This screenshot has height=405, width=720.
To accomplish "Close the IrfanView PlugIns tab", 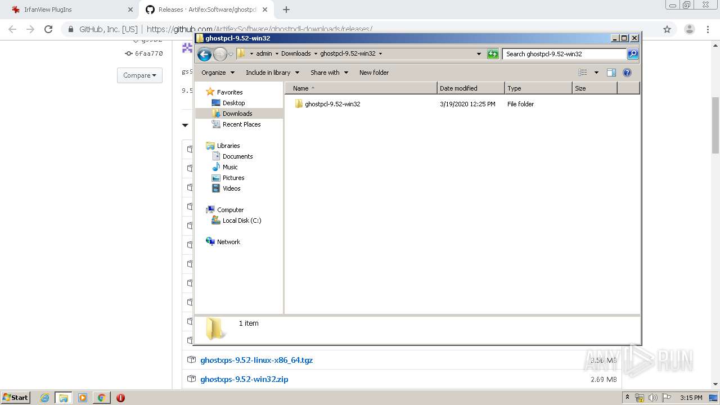I will coord(130,10).
